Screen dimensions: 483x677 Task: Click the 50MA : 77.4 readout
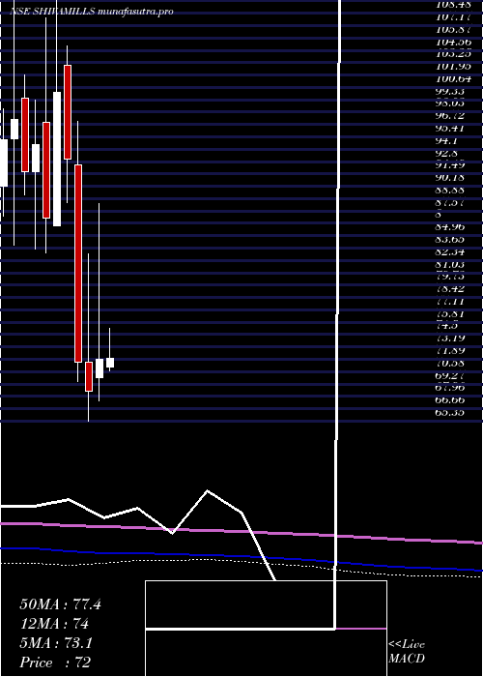(60, 604)
